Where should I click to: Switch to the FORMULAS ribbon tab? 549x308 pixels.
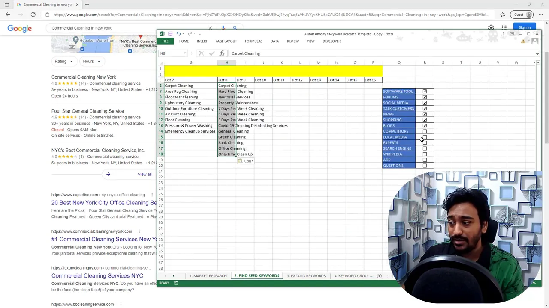click(x=253, y=41)
